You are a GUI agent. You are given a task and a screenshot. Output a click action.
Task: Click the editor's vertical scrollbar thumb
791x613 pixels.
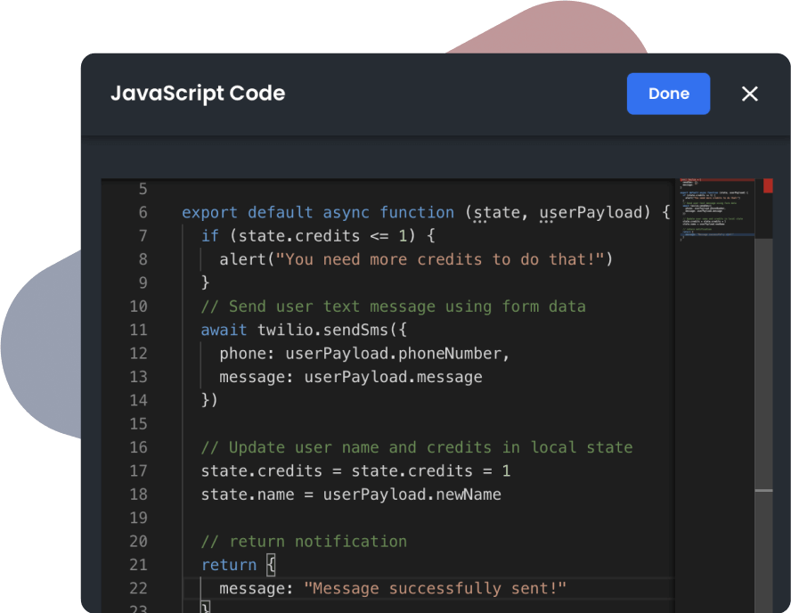click(x=763, y=424)
